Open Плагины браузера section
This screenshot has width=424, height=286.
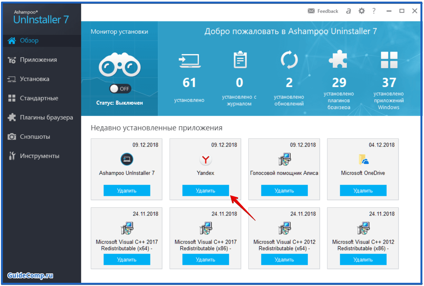pos(42,117)
